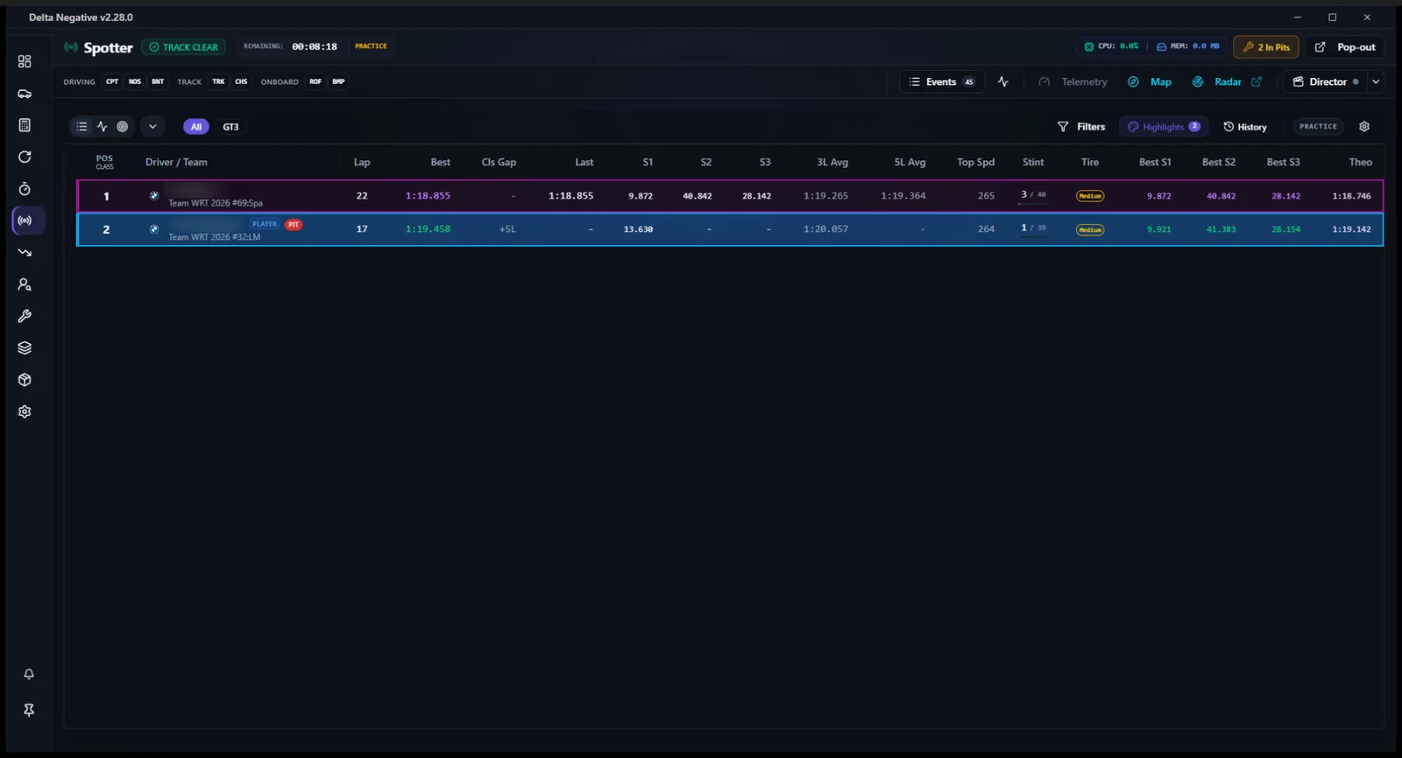Toggle the TRK track camera

218,81
